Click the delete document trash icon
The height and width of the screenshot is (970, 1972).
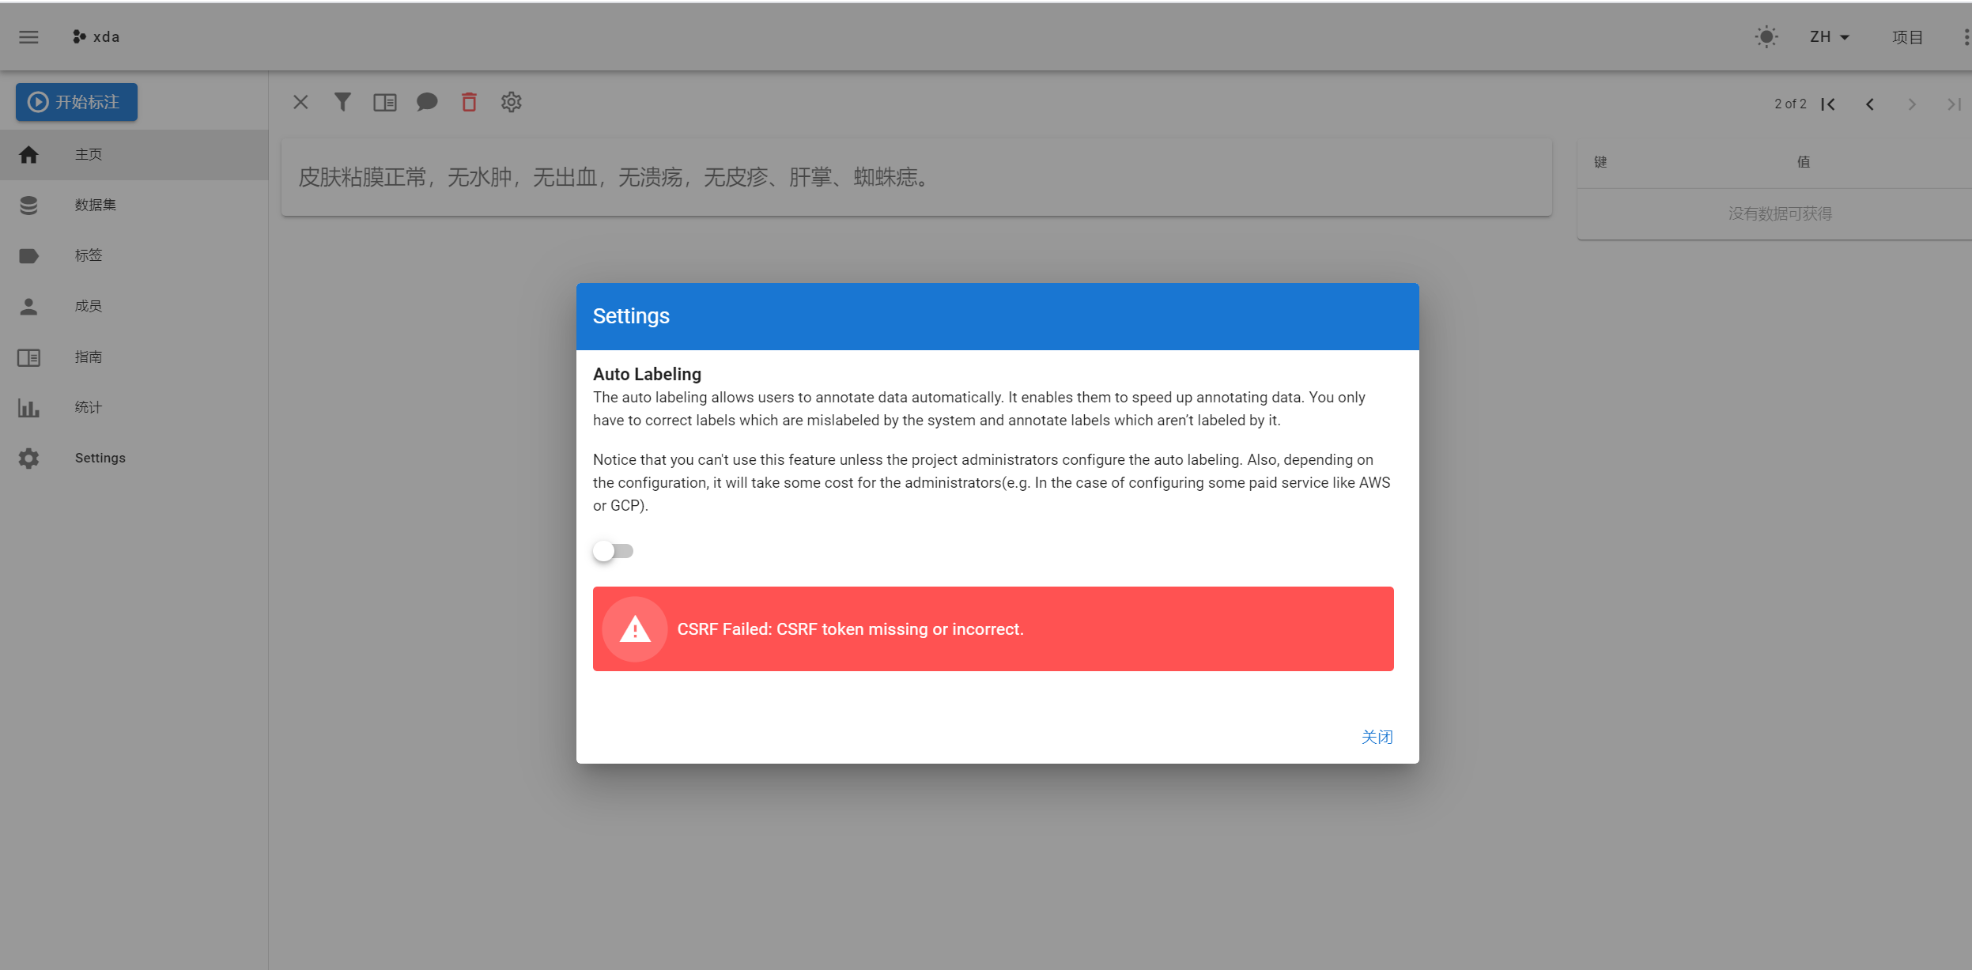(x=469, y=102)
